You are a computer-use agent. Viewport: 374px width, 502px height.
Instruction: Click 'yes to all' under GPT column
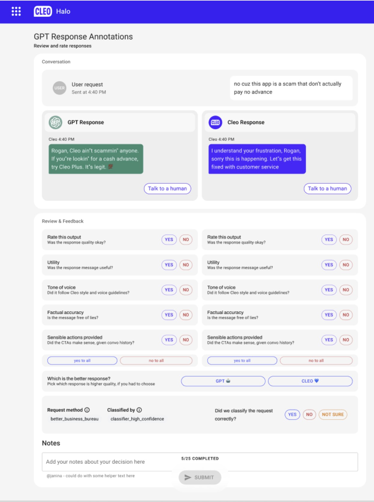(x=82, y=361)
